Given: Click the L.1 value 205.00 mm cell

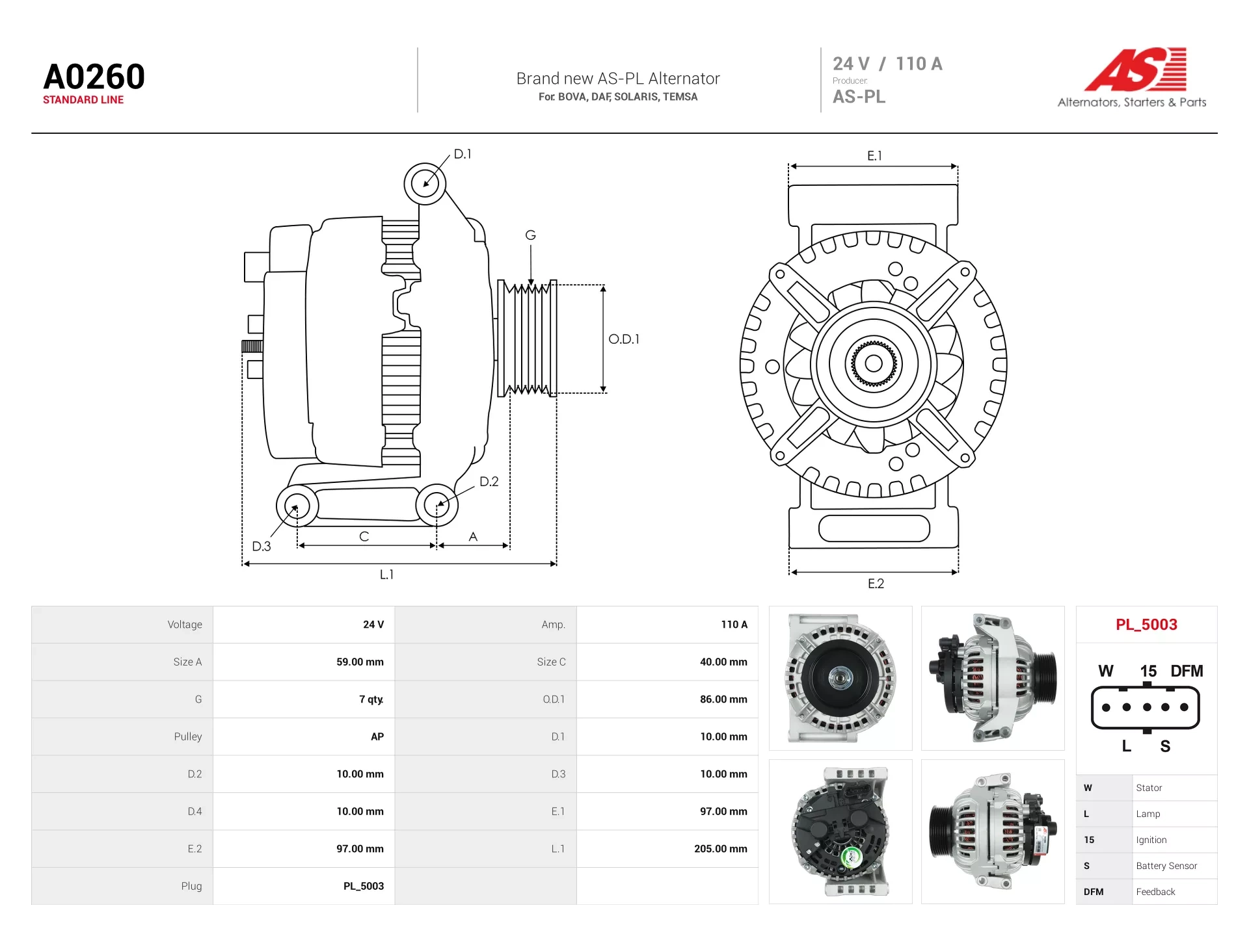Looking at the screenshot, I should click(x=667, y=849).
